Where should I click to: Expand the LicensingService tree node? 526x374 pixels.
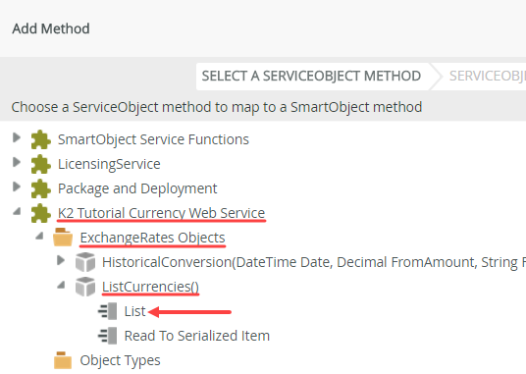pos(17,162)
